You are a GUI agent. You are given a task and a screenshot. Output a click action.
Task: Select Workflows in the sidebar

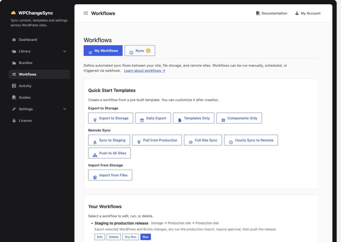click(x=39, y=74)
